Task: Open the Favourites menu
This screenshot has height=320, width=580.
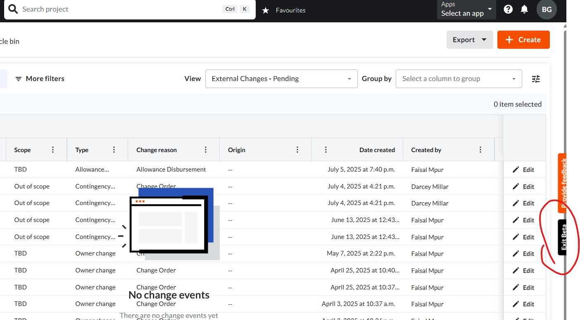Action: pos(290,10)
